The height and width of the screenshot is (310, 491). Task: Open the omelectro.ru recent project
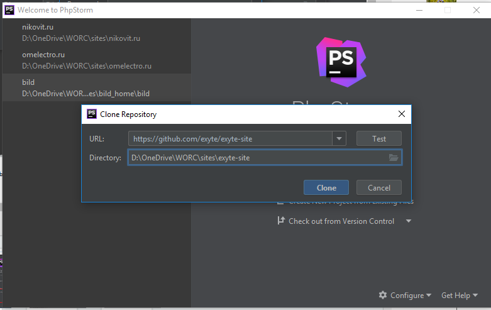pos(97,60)
